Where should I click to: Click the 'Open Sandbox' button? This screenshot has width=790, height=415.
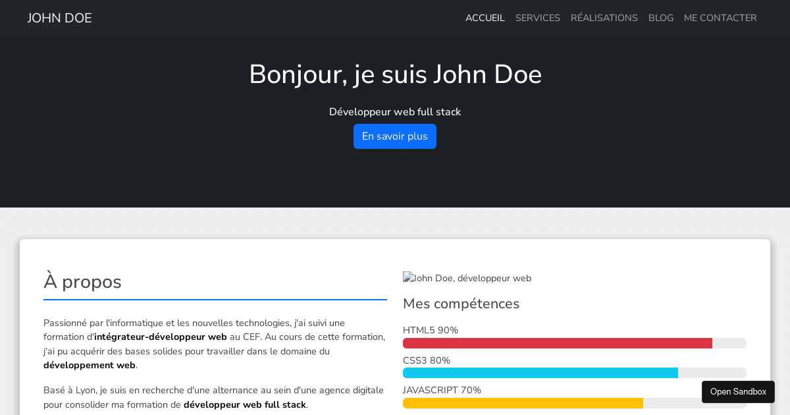click(x=738, y=391)
